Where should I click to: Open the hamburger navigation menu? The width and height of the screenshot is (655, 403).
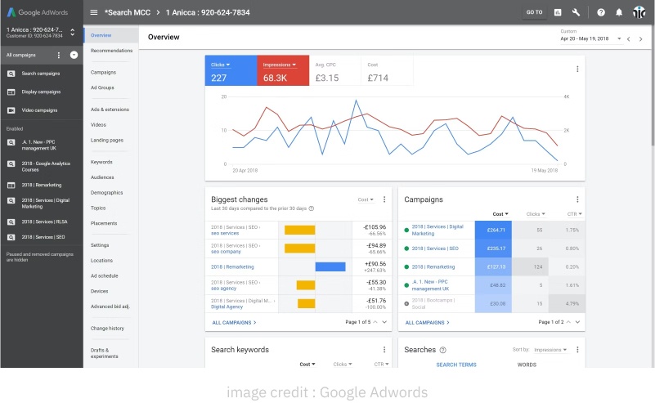point(94,12)
